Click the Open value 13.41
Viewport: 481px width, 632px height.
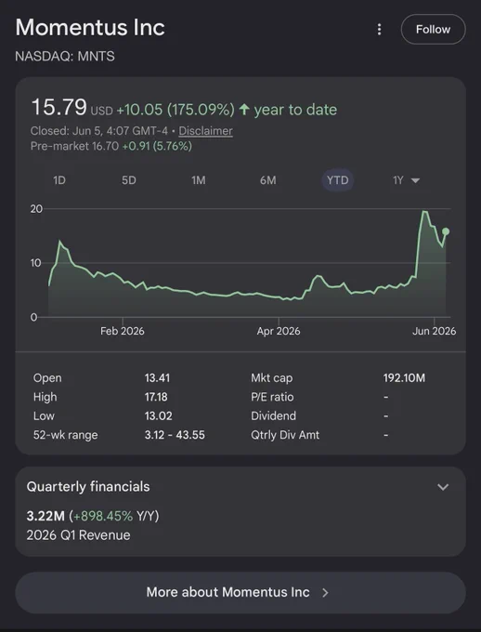[157, 378]
